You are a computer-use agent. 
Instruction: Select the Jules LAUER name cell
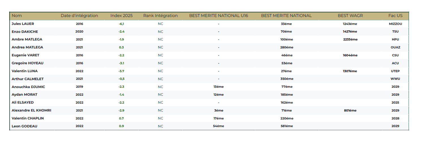(x=23, y=24)
